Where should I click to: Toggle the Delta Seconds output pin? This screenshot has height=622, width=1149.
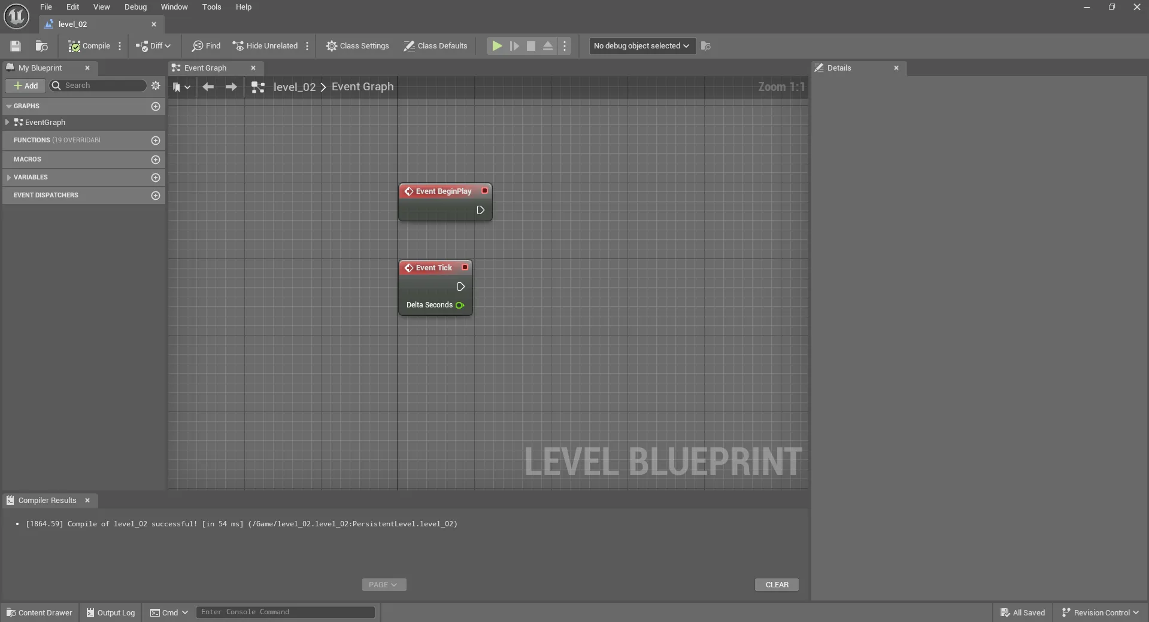coord(460,305)
